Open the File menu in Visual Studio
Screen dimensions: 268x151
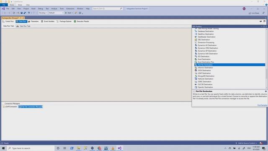tap(8, 8)
